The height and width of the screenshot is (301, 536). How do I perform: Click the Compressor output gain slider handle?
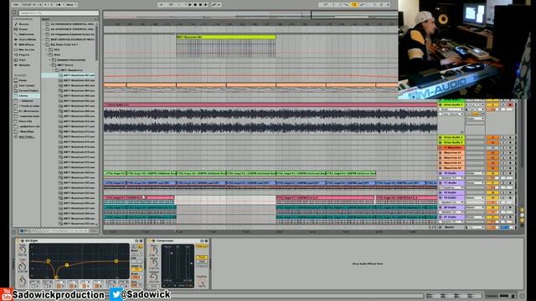coord(192,263)
